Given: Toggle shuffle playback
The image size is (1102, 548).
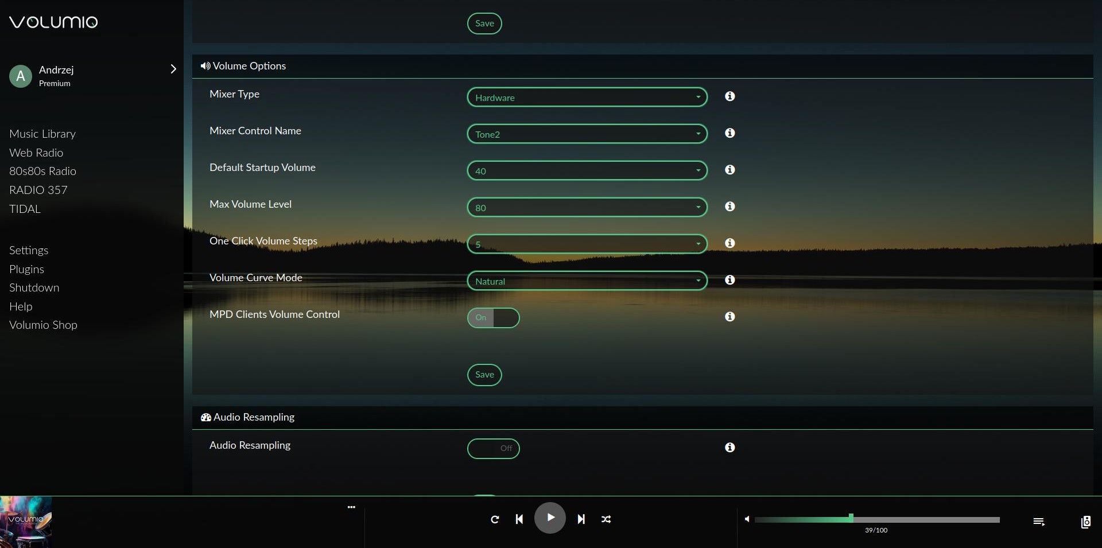Looking at the screenshot, I should (x=606, y=519).
